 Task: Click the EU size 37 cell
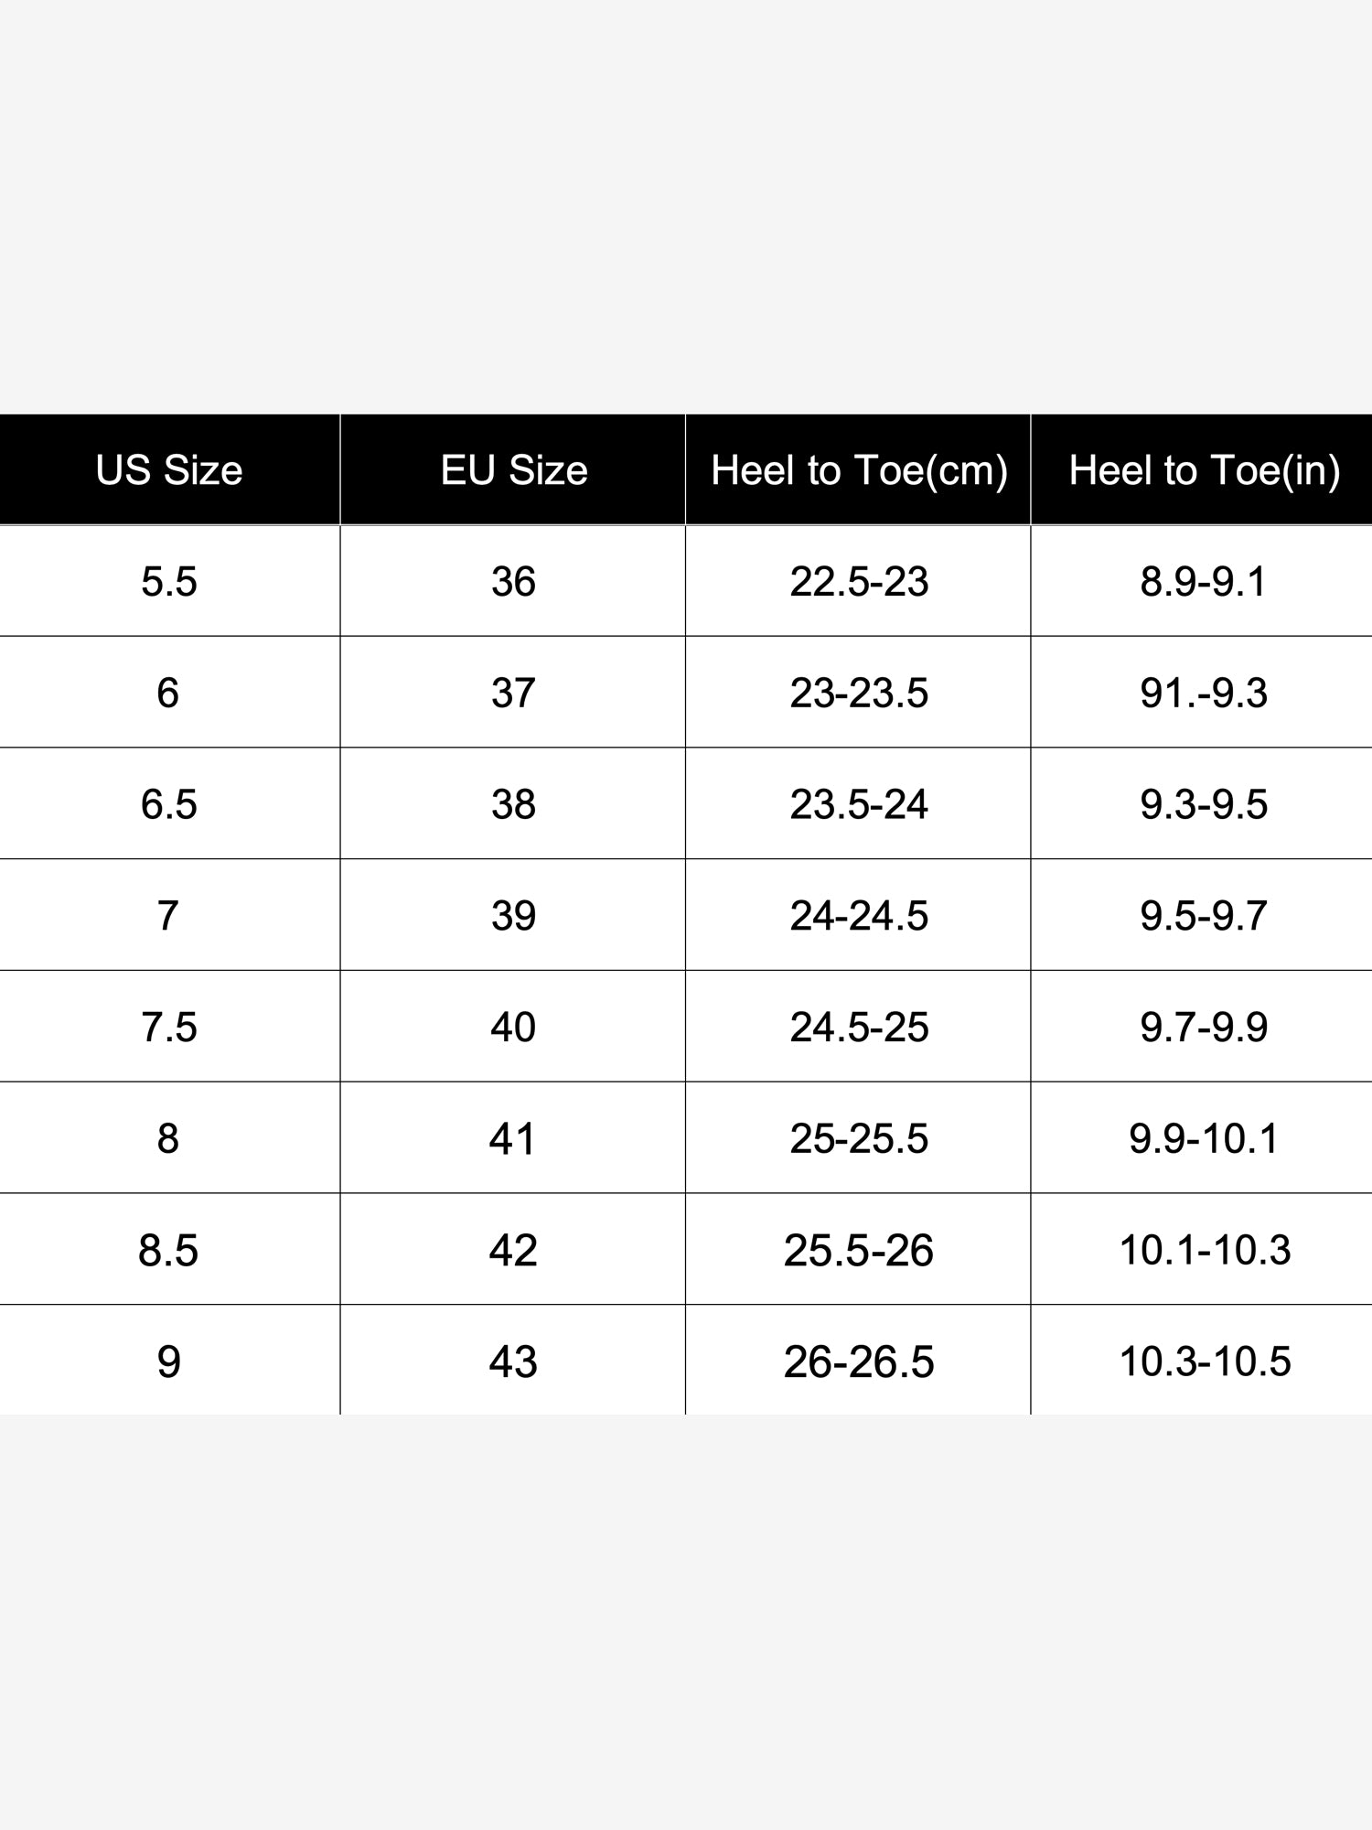point(513,693)
